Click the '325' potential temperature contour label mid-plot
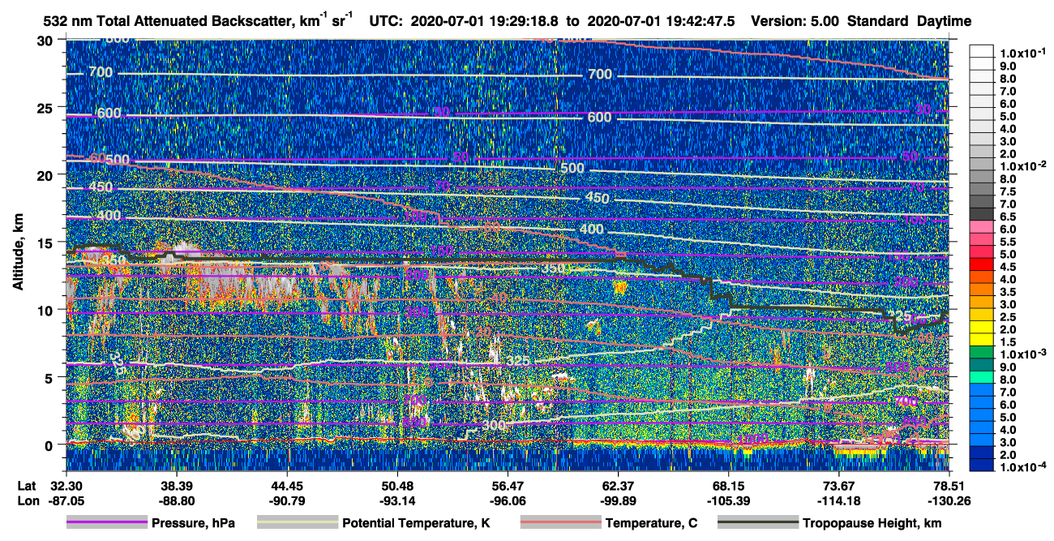The height and width of the screenshot is (541, 1054). pos(518,361)
